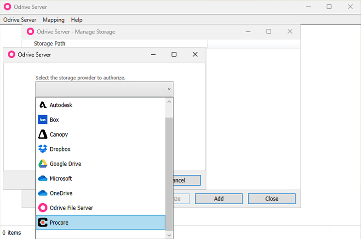The image size is (361, 239).
Task: Click the partially hidden Cancel button
Action: (187, 180)
